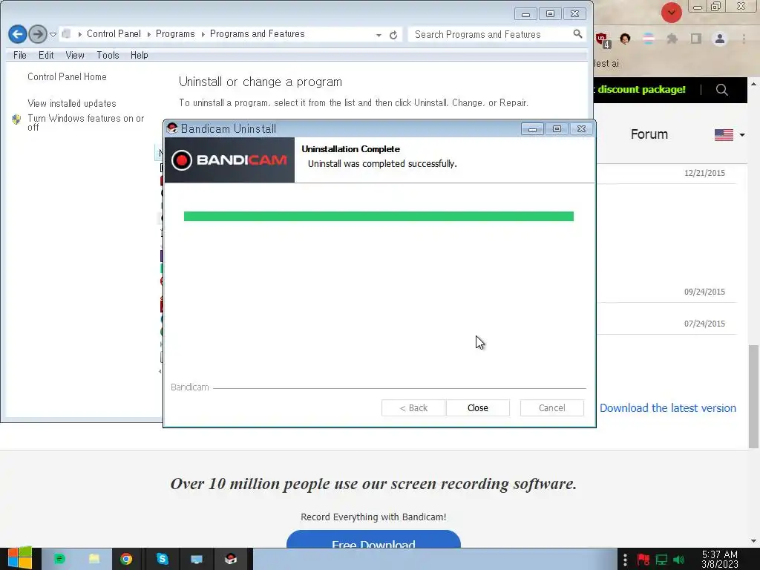The width and height of the screenshot is (760, 570).
Task: Click the website search magnifier icon
Action: [721, 90]
